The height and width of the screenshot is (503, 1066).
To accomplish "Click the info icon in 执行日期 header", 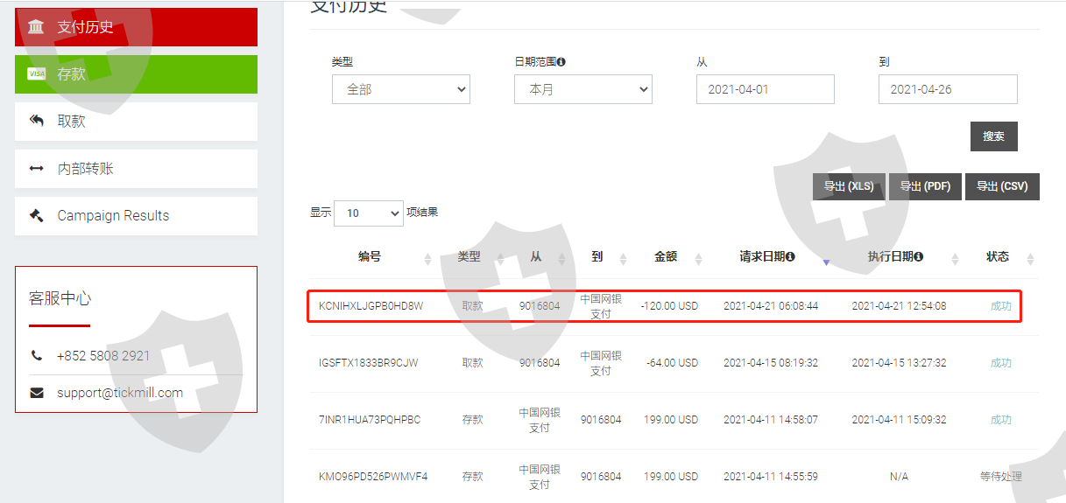I will (x=919, y=257).
